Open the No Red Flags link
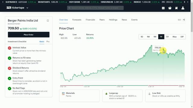193x108 pixels. [19, 88]
